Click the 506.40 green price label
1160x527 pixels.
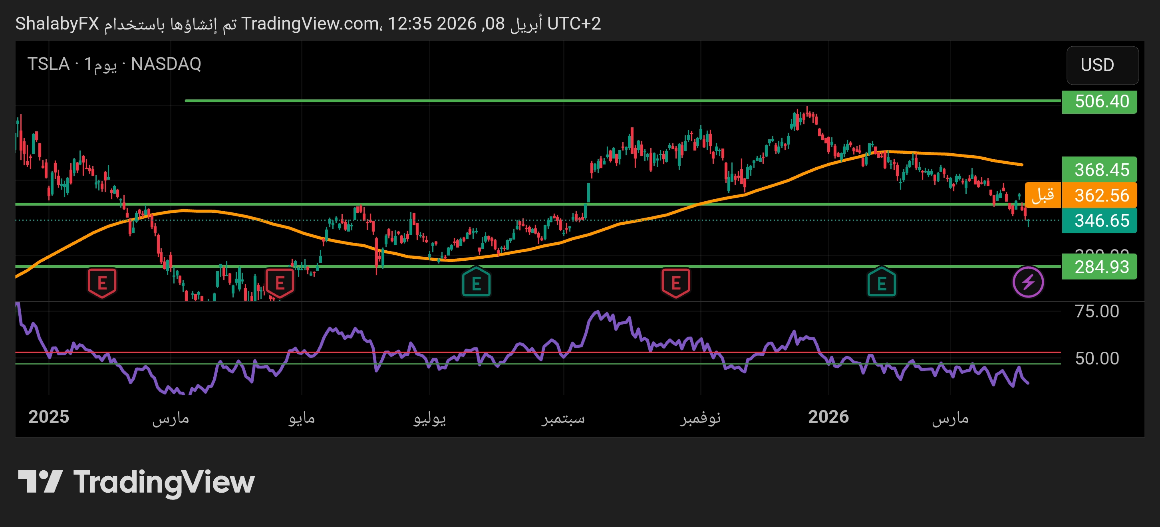(1099, 102)
